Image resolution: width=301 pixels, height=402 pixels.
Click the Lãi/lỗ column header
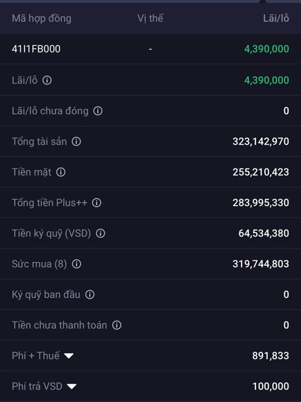pyautogui.click(x=276, y=19)
